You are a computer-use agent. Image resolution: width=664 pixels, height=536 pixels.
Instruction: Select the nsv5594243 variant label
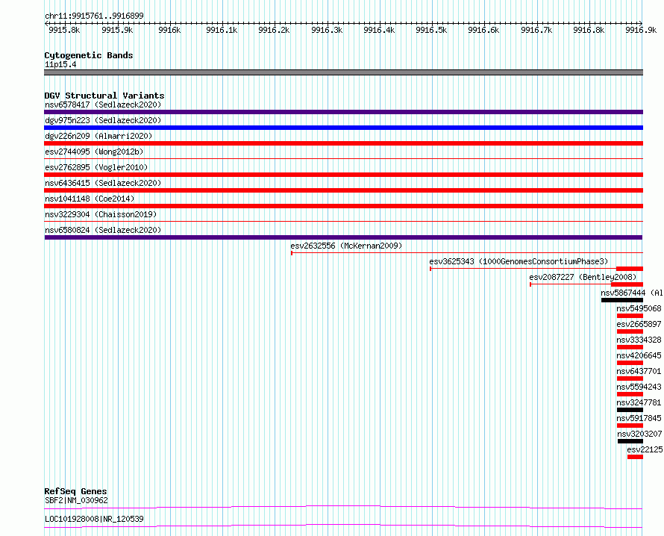pyautogui.click(x=639, y=387)
